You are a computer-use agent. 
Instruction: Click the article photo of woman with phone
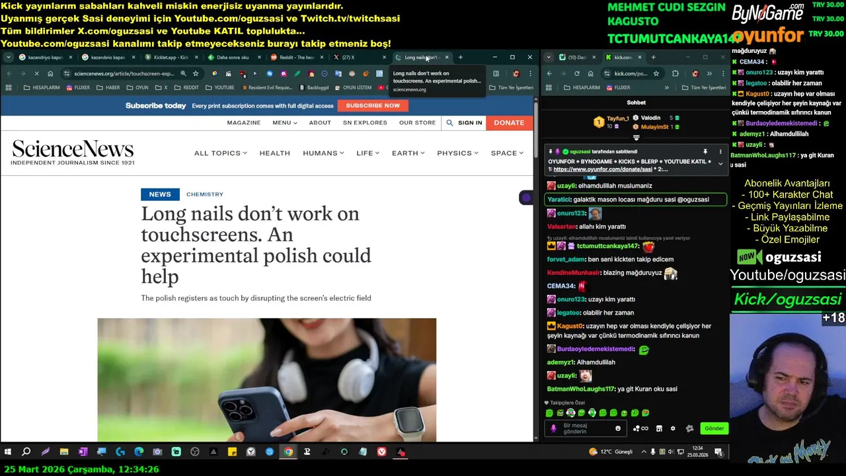click(266, 379)
